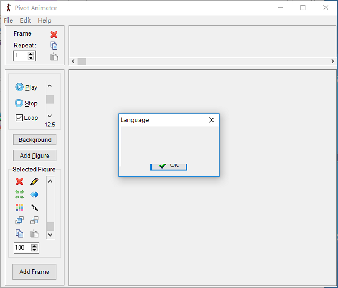Click the figure size field showing 100
Image resolution: width=338 pixels, height=288 pixels.
[23, 247]
